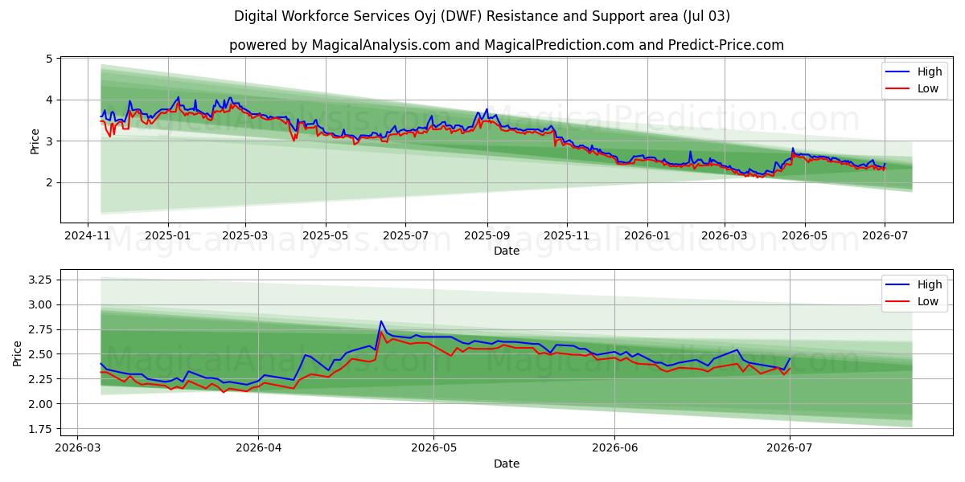Click the y-axis value 2.75 in bottom chart
Image resolution: width=965 pixels, height=482 pixels.
(x=41, y=329)
